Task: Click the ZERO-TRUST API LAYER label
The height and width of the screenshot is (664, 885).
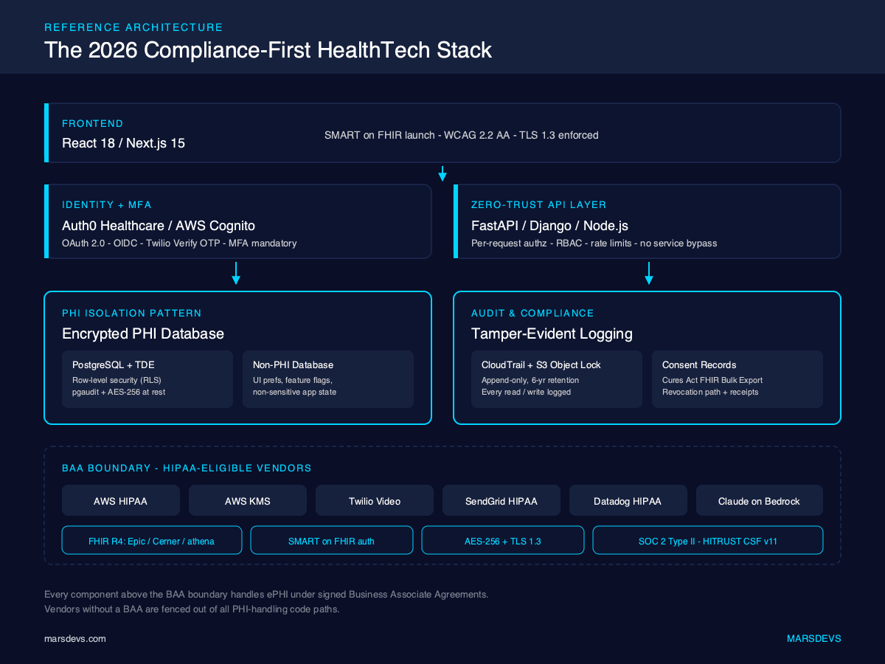Action: pyautogui.click(x=539, y=204)
